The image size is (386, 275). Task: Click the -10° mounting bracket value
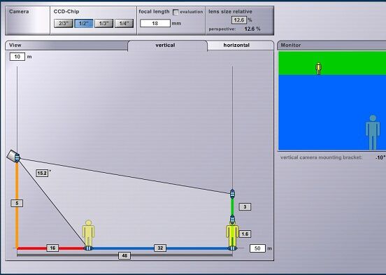click(x=380, y=157)
